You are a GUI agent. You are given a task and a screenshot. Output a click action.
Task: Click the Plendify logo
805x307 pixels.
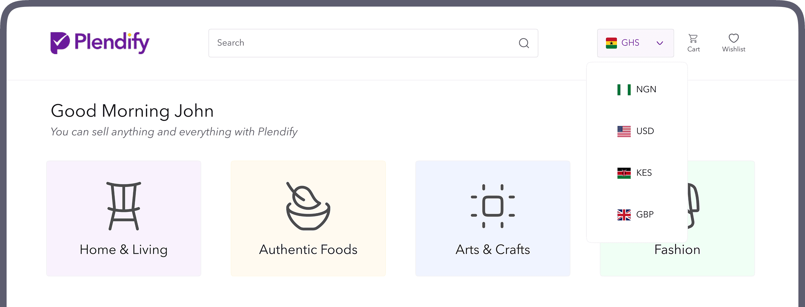pos(100,43)
